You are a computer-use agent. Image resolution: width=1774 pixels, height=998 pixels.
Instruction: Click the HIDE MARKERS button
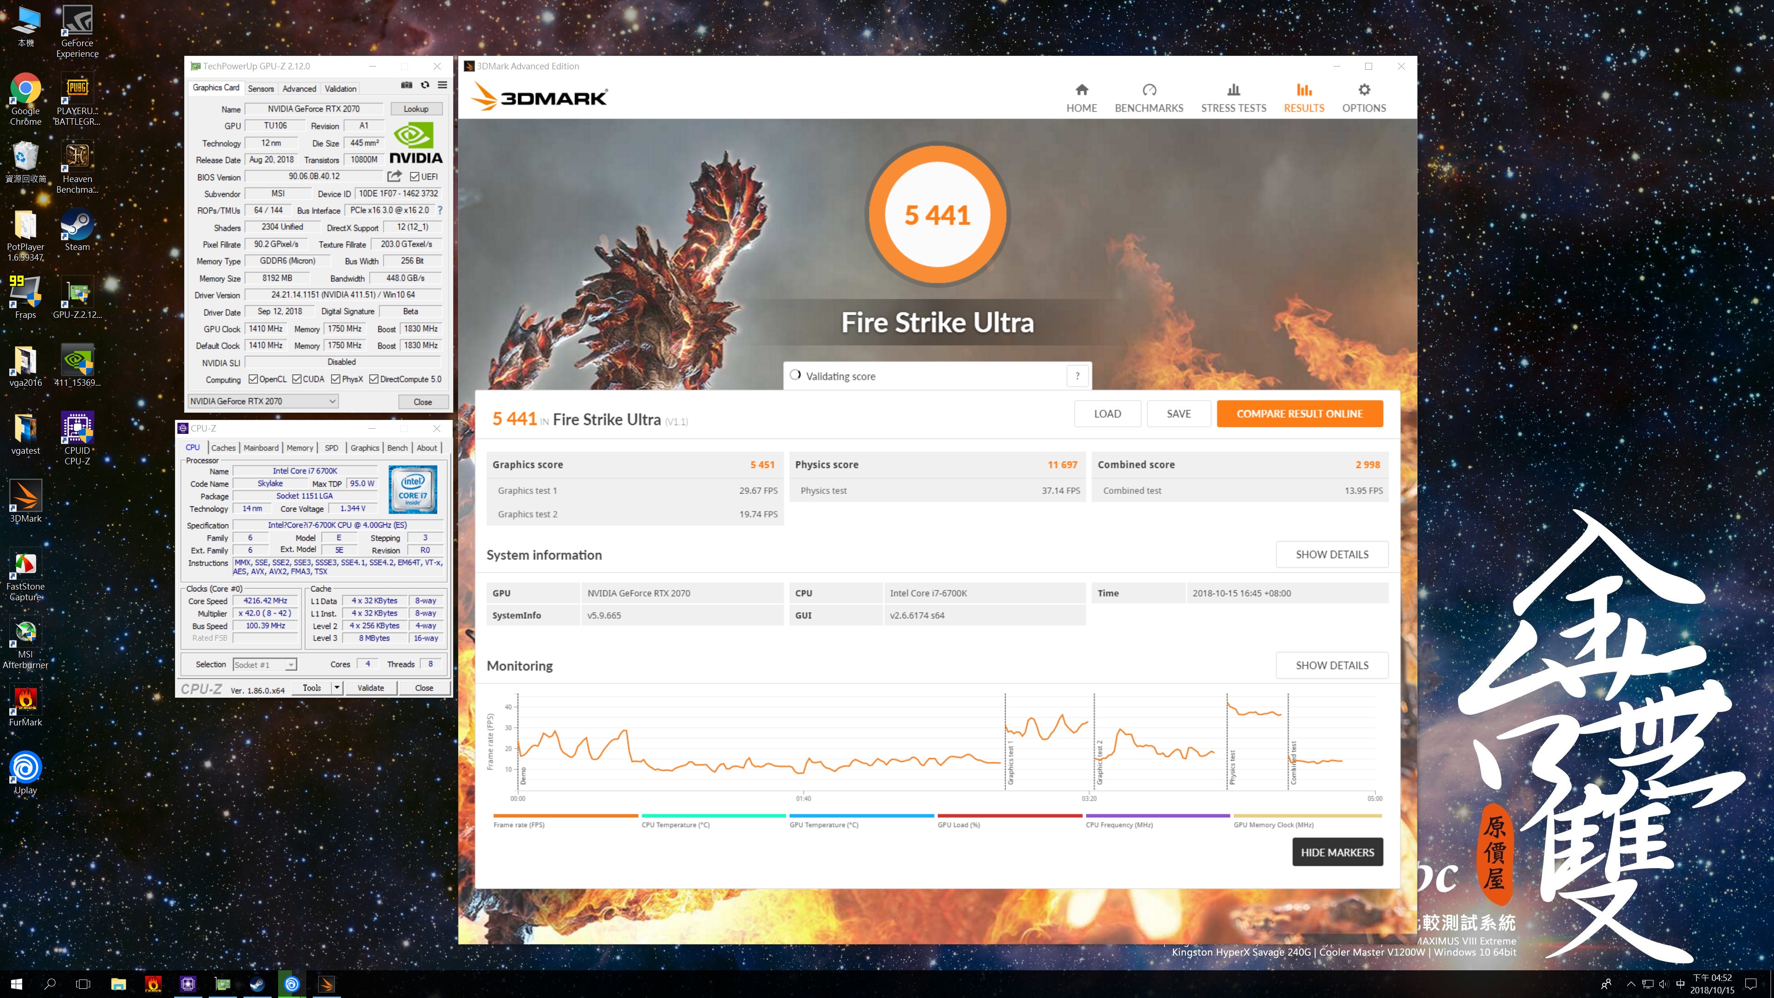(x=1337, y=852)
